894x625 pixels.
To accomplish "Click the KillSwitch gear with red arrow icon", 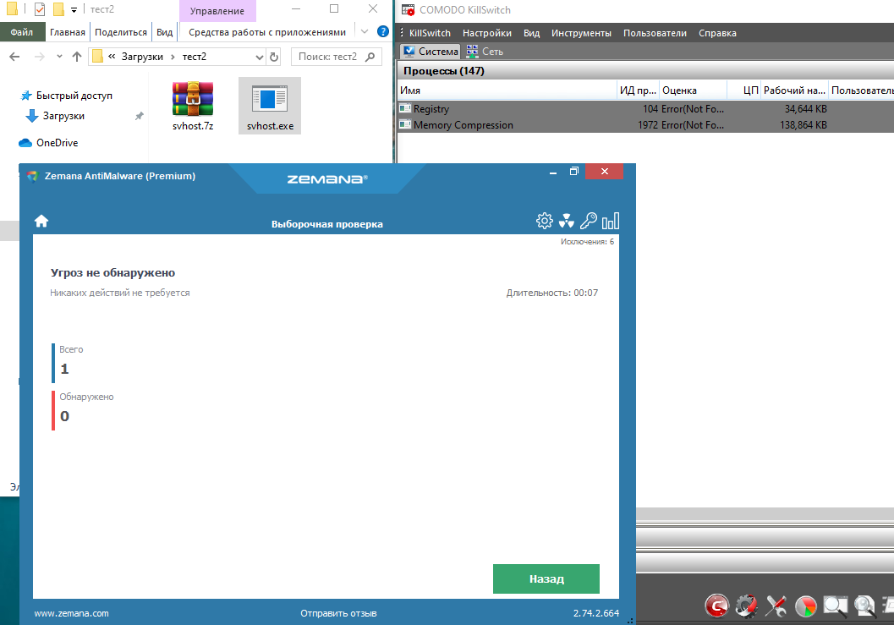I will pos(746,606).
